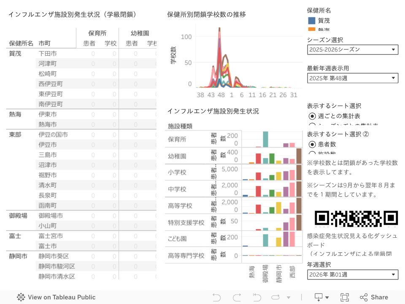Image resolution: width=405 pixels, height=304 pixels.
Task: Click the orange 熱海 legend swatch
Action: click(312, 29)
